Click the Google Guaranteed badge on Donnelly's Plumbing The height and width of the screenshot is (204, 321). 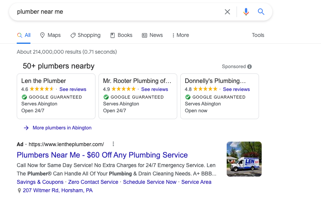[215, 97]
